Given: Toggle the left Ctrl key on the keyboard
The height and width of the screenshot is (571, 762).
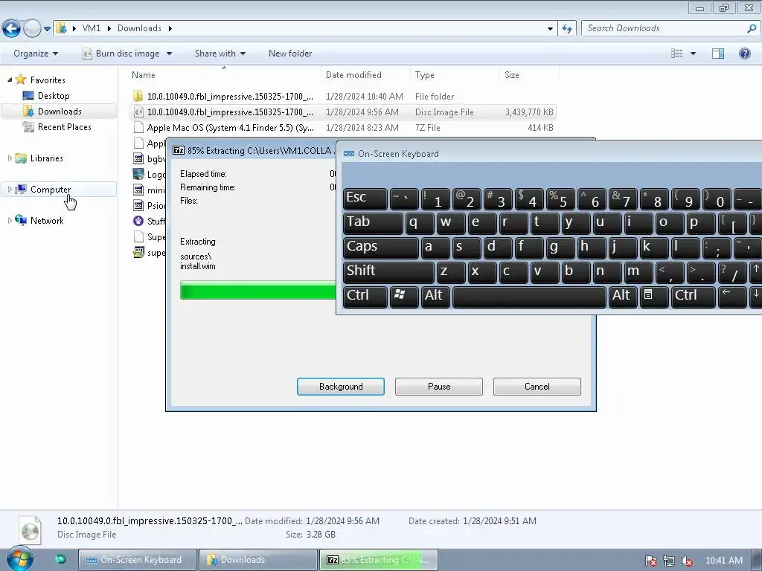Looking at the screenshot, I should click(365, 297).
